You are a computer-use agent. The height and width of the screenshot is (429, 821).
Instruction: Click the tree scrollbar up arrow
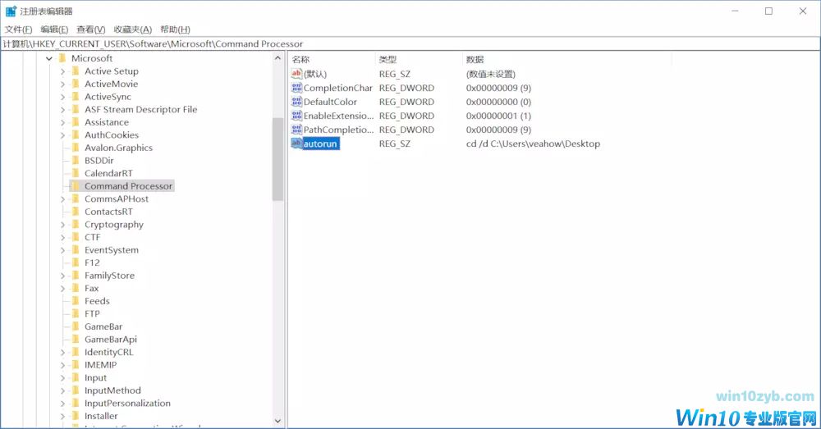pos(277,58)
